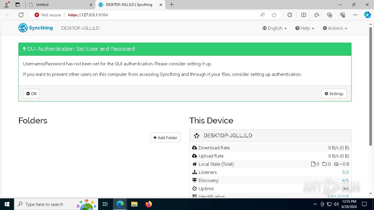Close the Syncthing browser tab
This screenshot has height=210, width=374.
[161, 5]
